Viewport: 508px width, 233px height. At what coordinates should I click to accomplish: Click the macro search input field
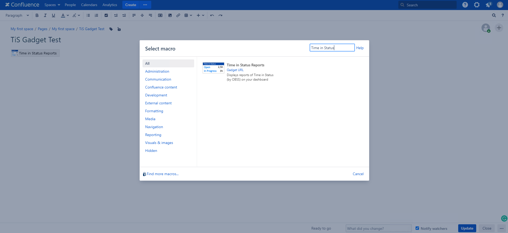pos(332,48)
